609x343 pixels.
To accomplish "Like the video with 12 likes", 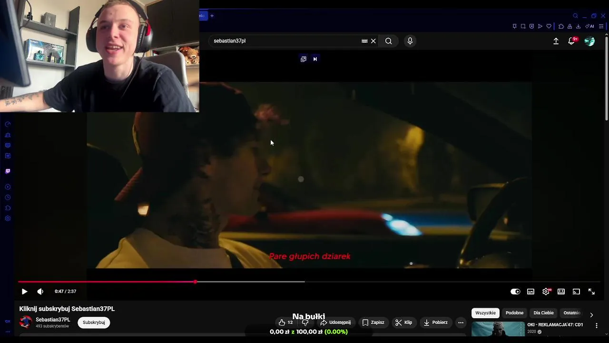I will tap(285, 323).
